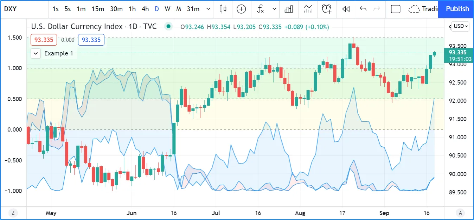
Task: Click the line chart templates icon in toolbar
Action: pyautogui.click(x=308, y=9)
